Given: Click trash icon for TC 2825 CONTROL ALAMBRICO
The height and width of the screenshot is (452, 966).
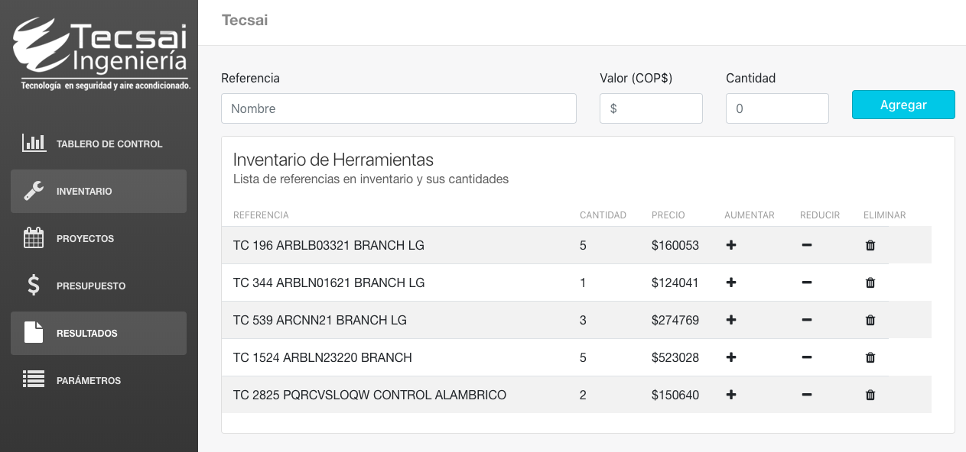Looking at the screenshot, I should pyautogui.click(x=870, y=395).
